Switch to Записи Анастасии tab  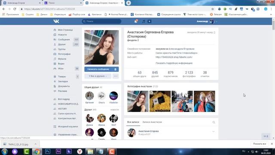[152, 122]
